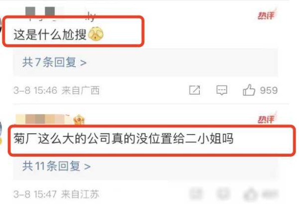Tap the first comment's 热评 badge

click(267, 14)
